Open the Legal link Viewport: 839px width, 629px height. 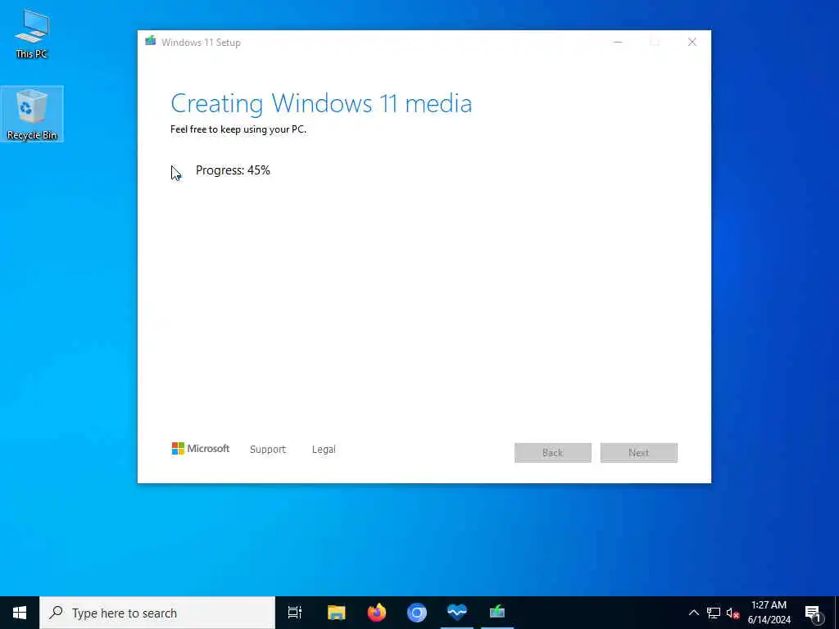click(x=324, y=450)
